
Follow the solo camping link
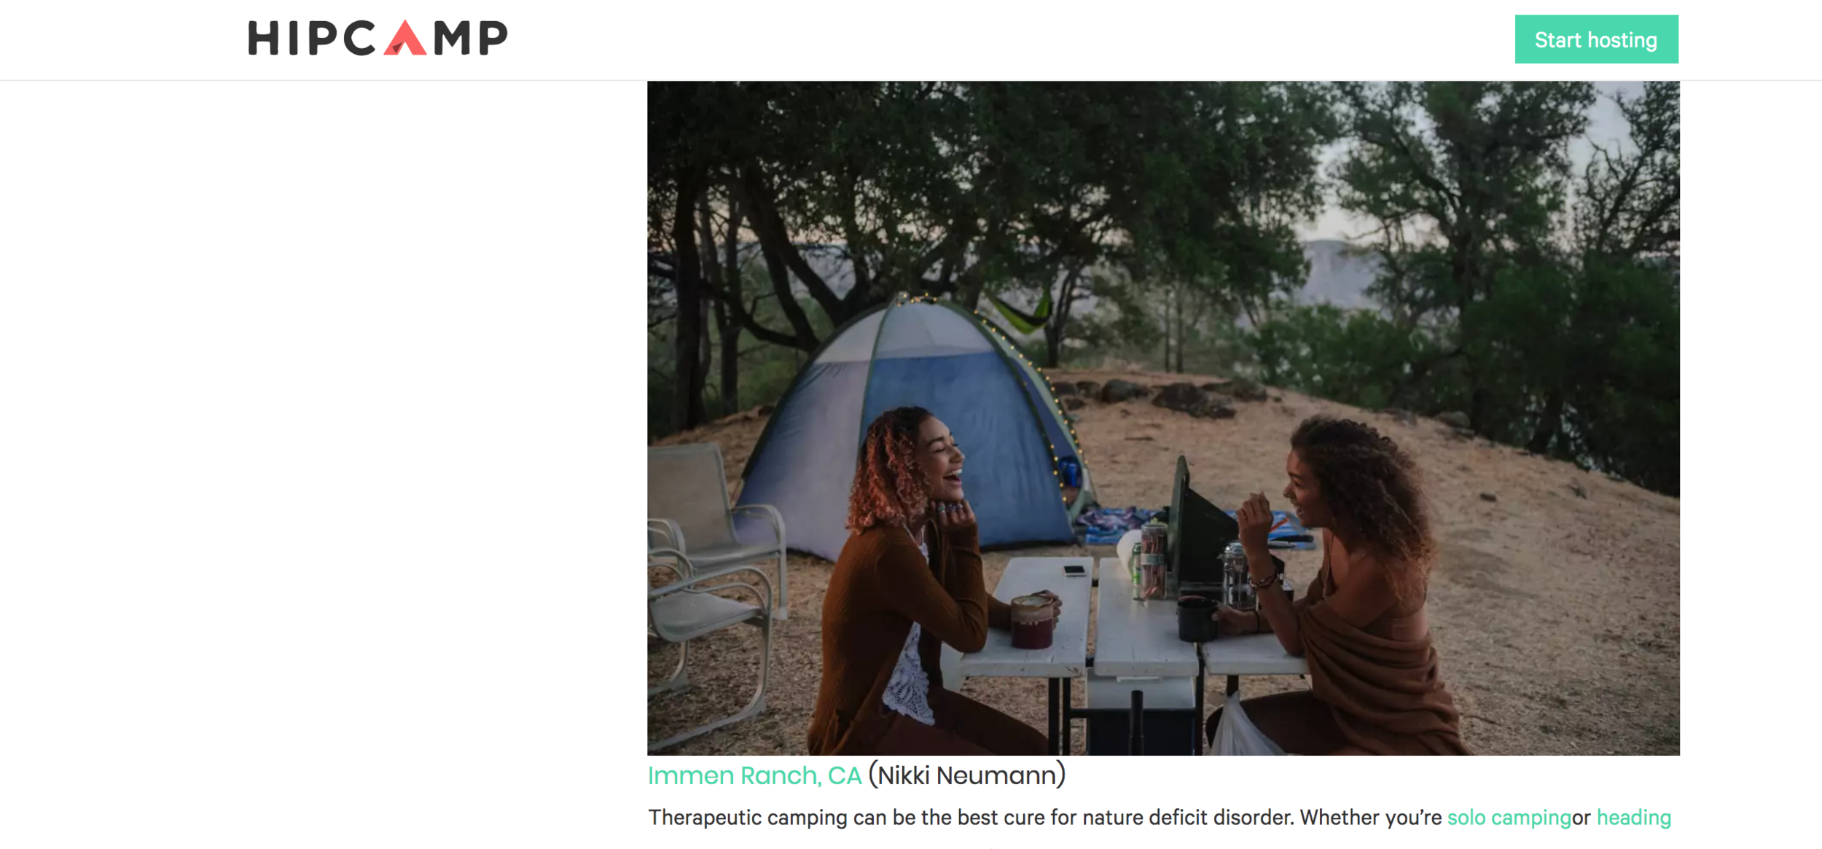(x=1509, y=818)
